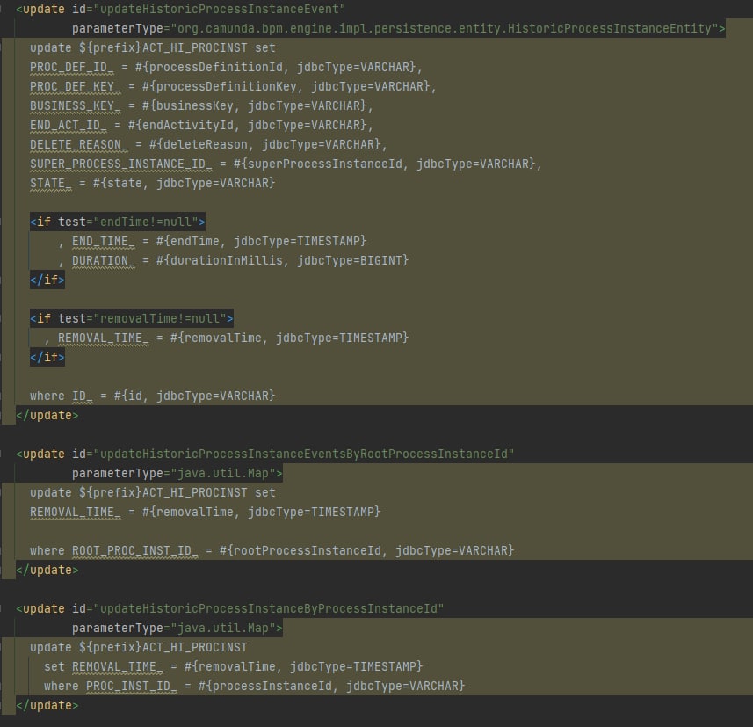
Task: Click the #{processInstanceId, jdbcType=VARCHAR} parameter
Action: click(x=331, y=687)
